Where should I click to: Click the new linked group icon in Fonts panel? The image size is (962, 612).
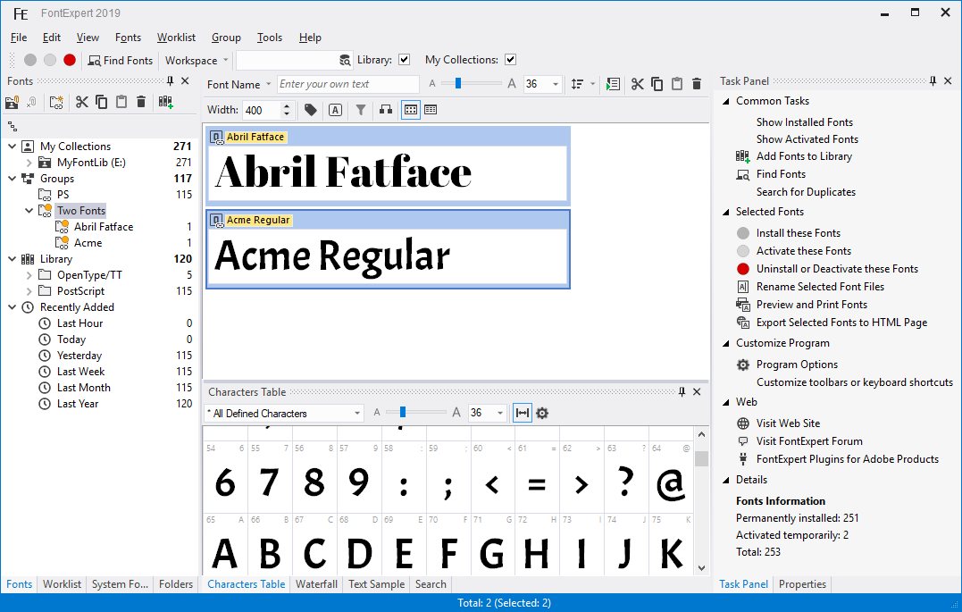(x=56, y=102)
